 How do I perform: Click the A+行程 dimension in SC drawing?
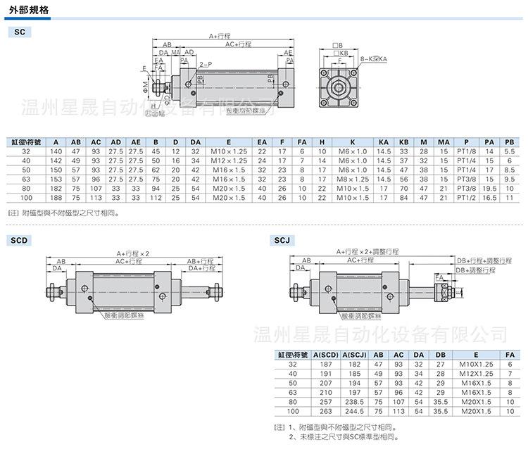[220, 36]
